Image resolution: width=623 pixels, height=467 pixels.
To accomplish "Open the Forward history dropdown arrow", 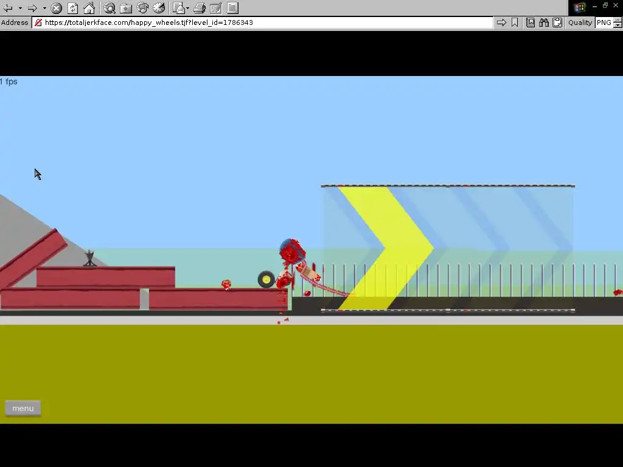I will pyautogui.click(x=44, y=8).
